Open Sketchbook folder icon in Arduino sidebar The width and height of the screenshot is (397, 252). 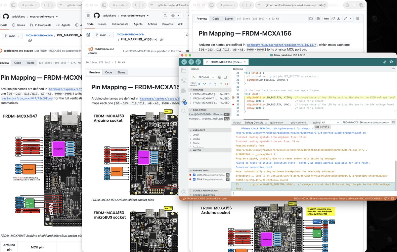click(184, 70)
